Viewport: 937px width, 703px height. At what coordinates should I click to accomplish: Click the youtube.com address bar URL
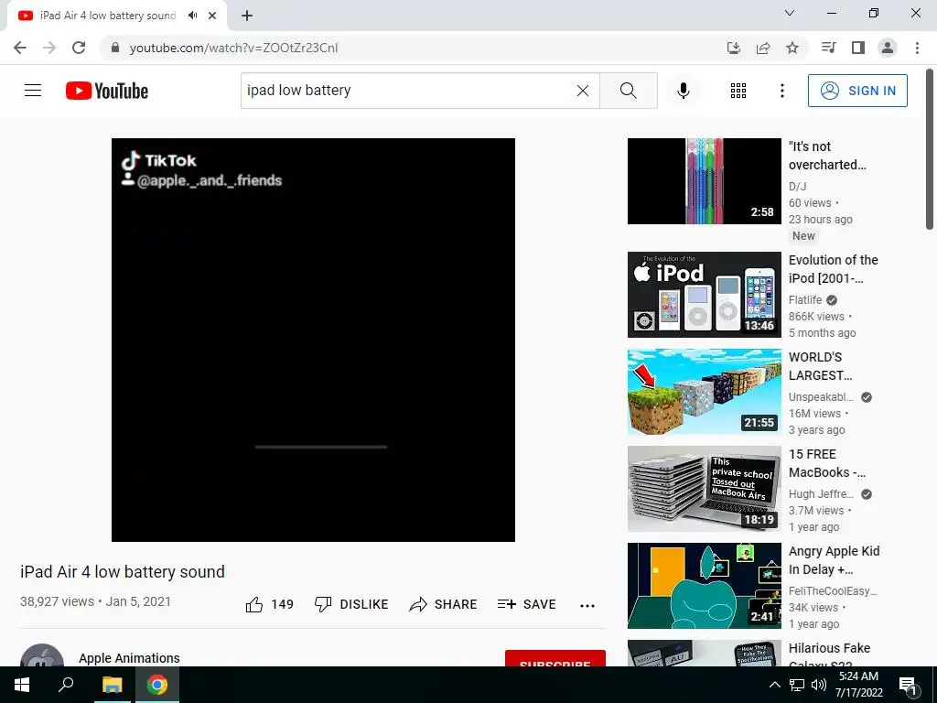[x=233, y=48]
